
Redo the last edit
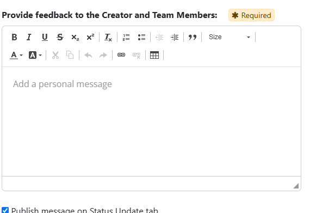[x=103, y=55]
